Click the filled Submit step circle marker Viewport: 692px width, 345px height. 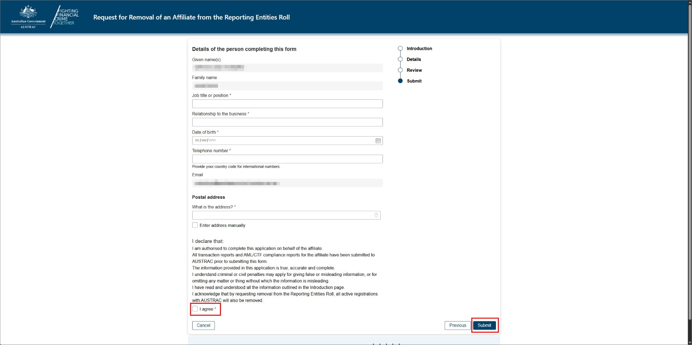click(400, 81)
